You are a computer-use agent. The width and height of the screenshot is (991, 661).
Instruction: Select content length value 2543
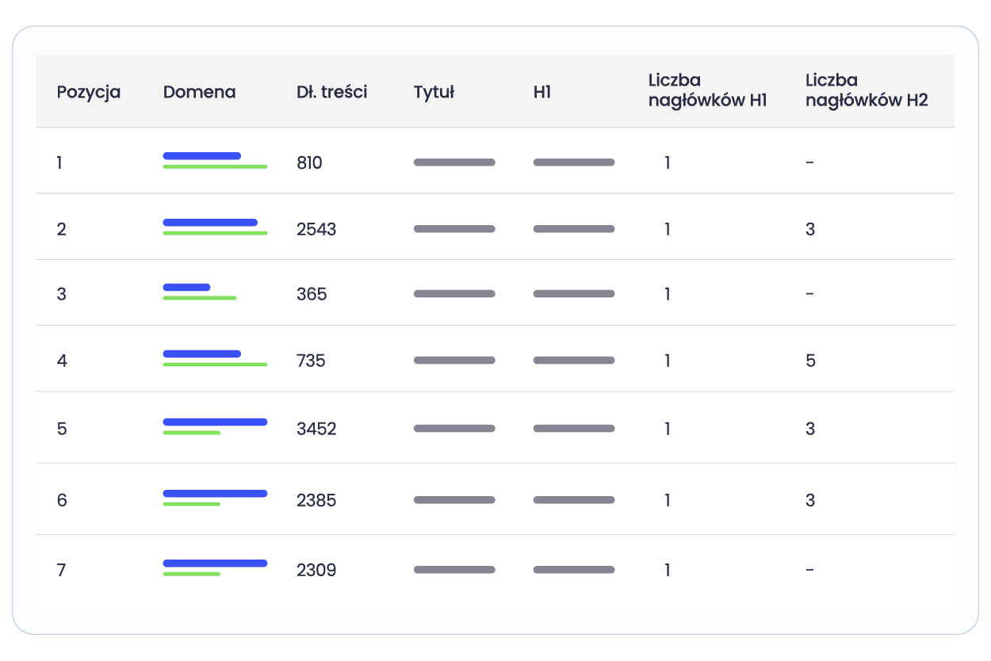pos(316,229)
